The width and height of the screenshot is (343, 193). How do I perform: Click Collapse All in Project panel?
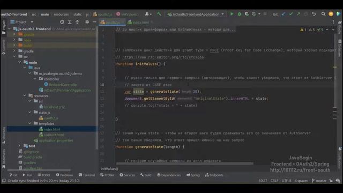point(77,22)
